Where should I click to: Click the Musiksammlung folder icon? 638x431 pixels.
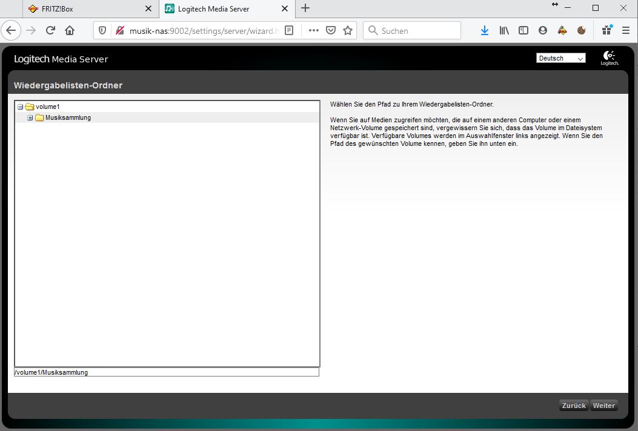39,118
